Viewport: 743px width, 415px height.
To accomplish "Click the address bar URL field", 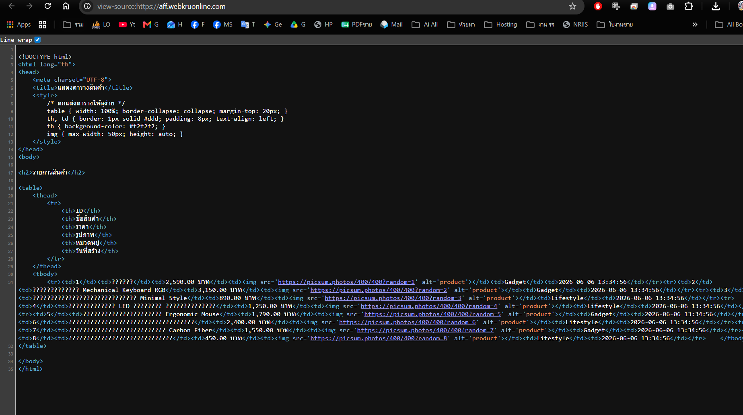I will [x=330, y=6].
